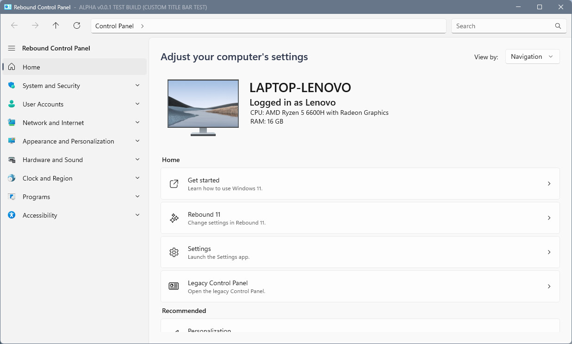The width and height of the screenshot is (572, 344).
Task: Close the Rebound Control Panel window
Action: [561, 7]
